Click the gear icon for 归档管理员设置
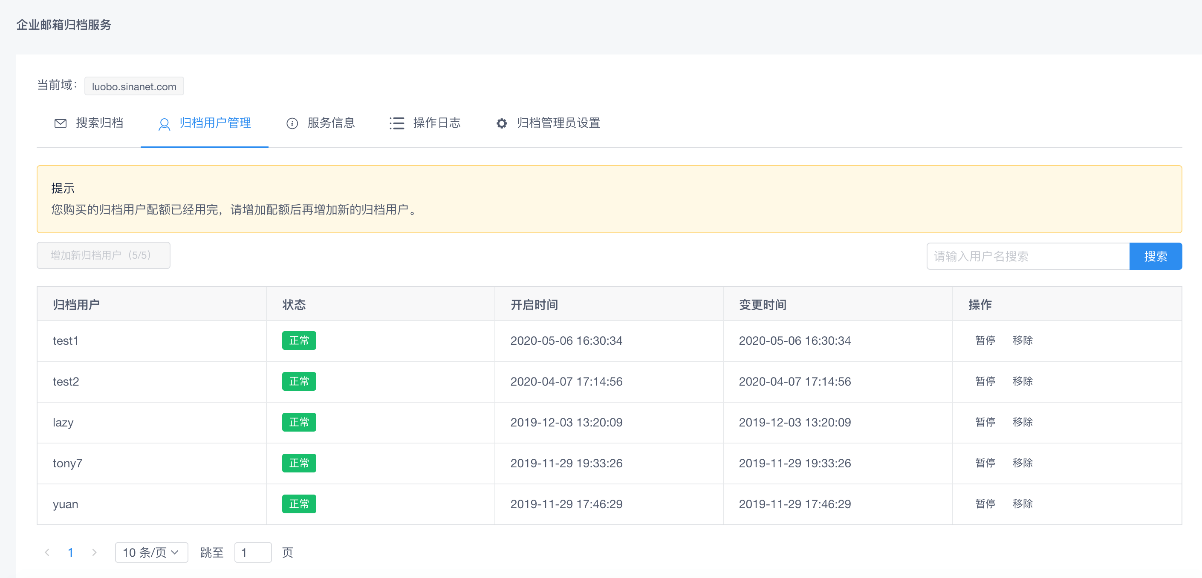Screen dimensions: 1202x578 pyautogui.click(x=501, y=123)
